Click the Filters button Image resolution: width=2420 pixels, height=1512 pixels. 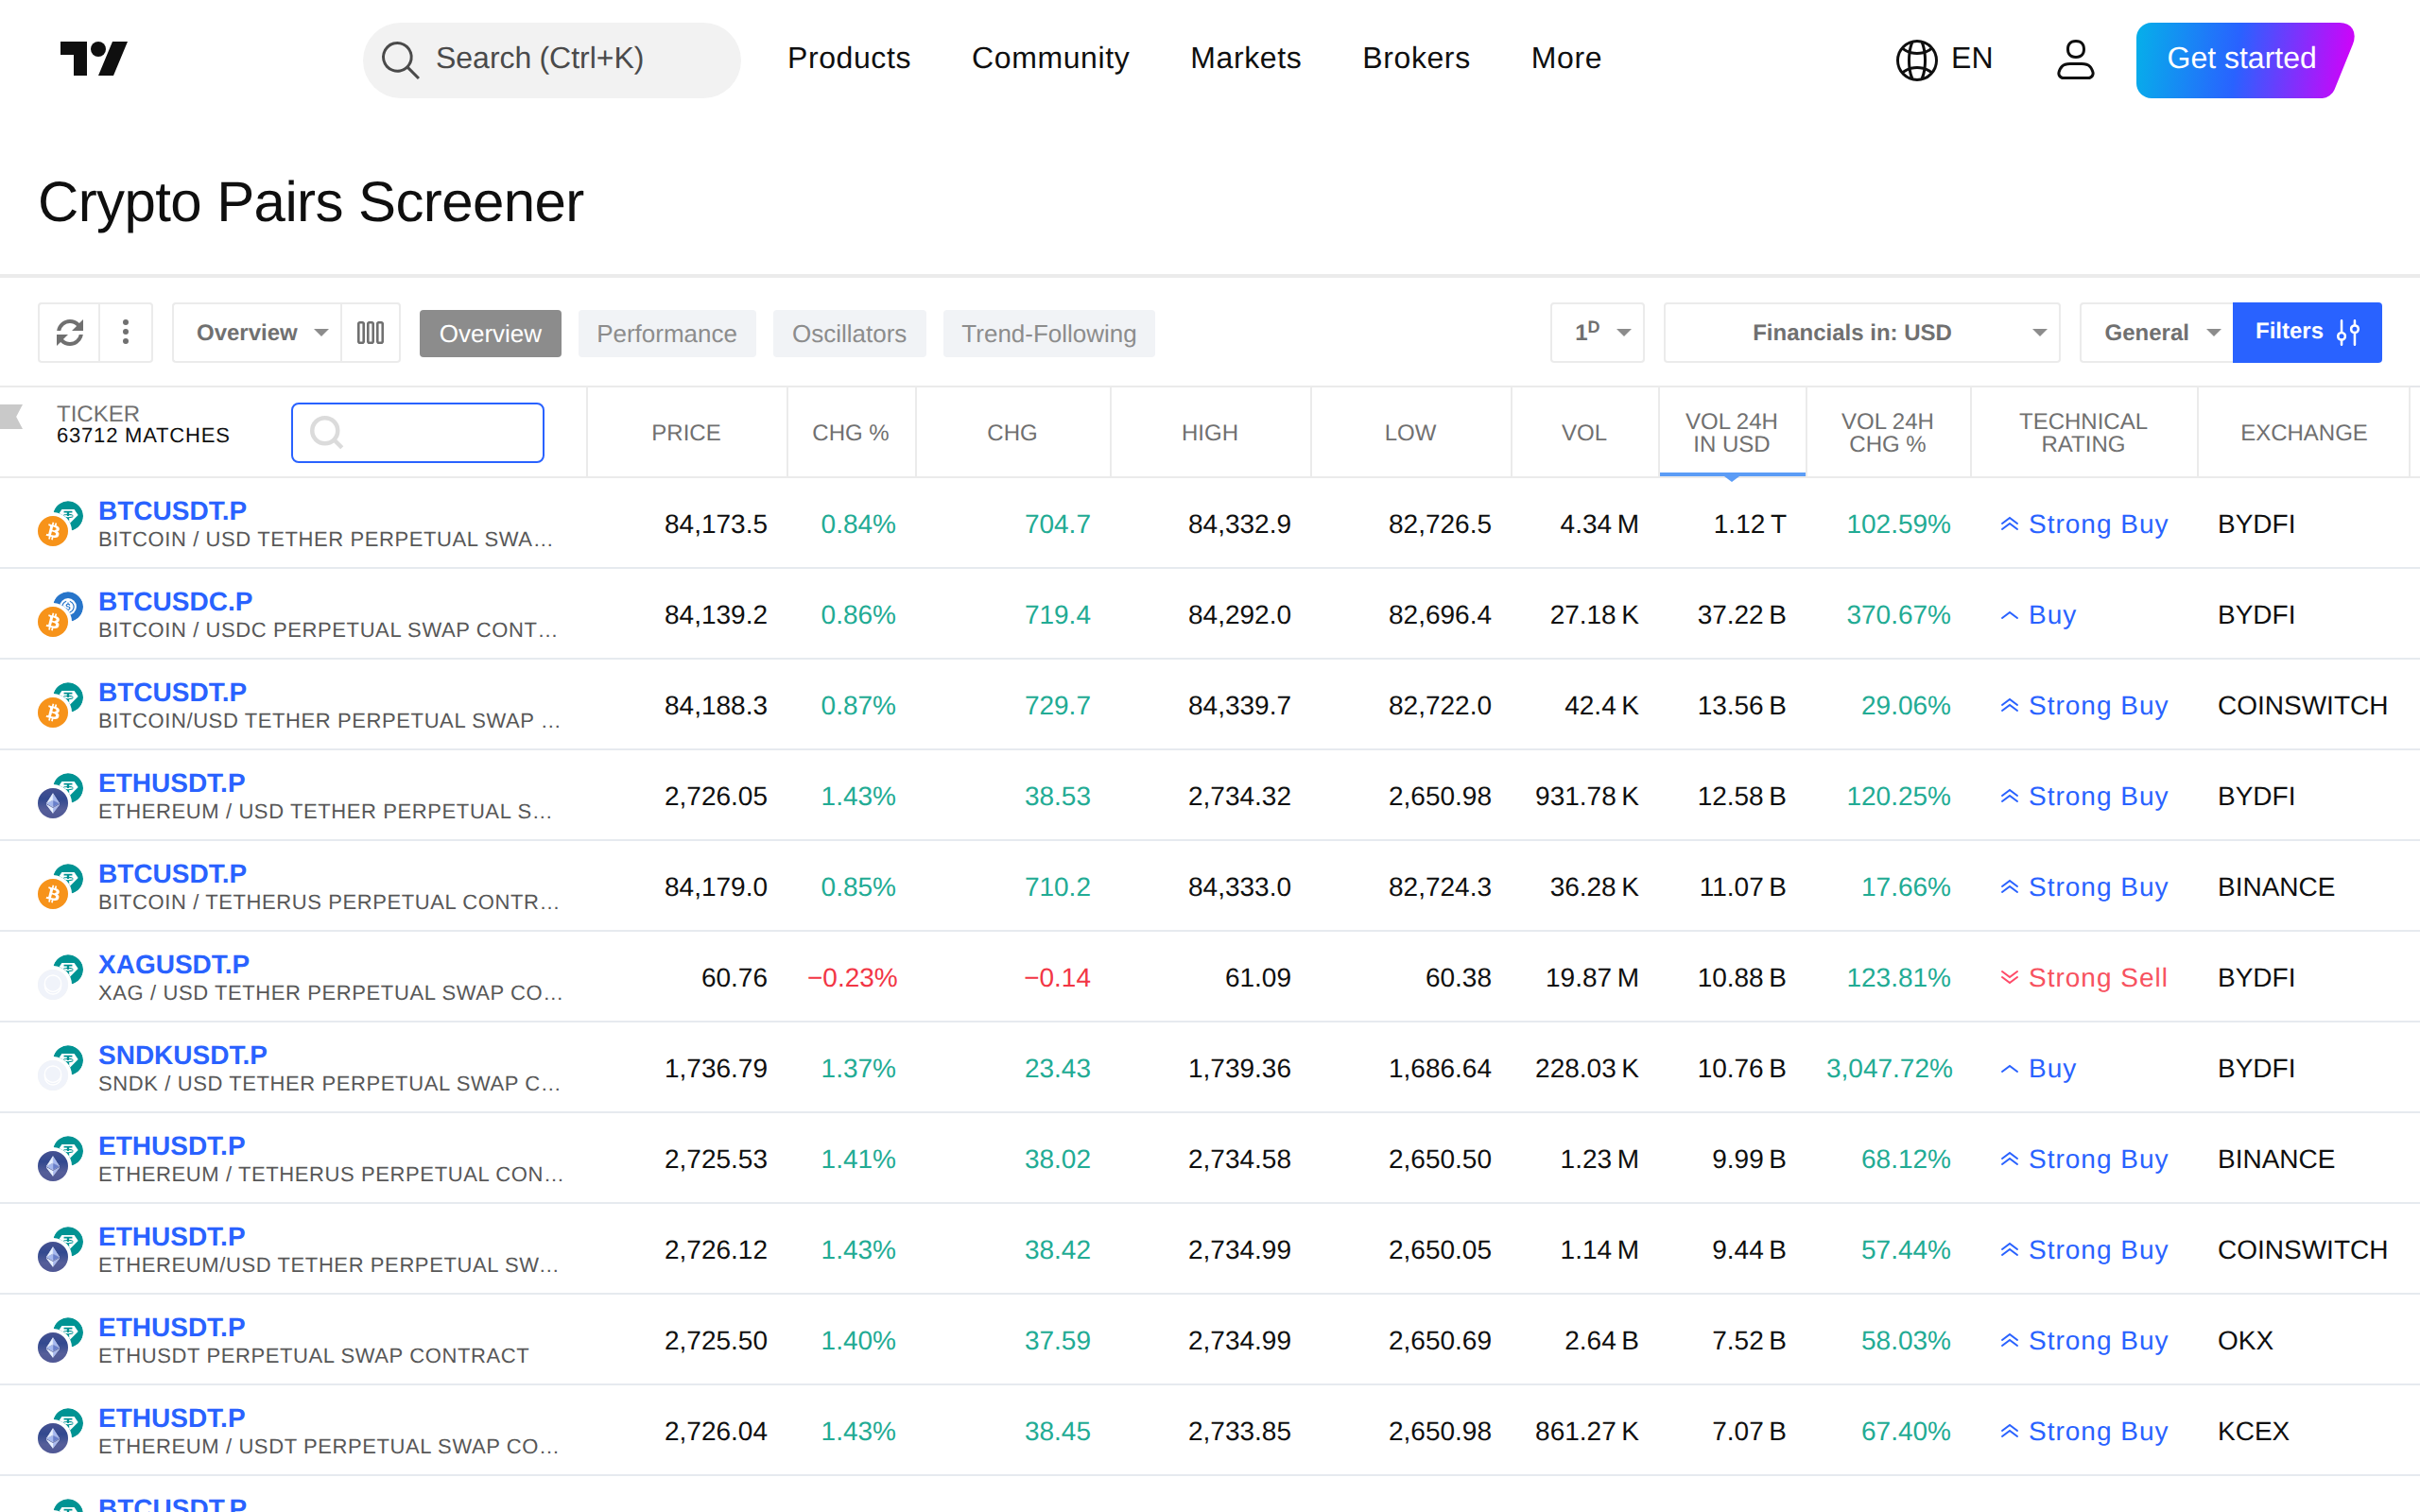click(x=2306, y=332)
